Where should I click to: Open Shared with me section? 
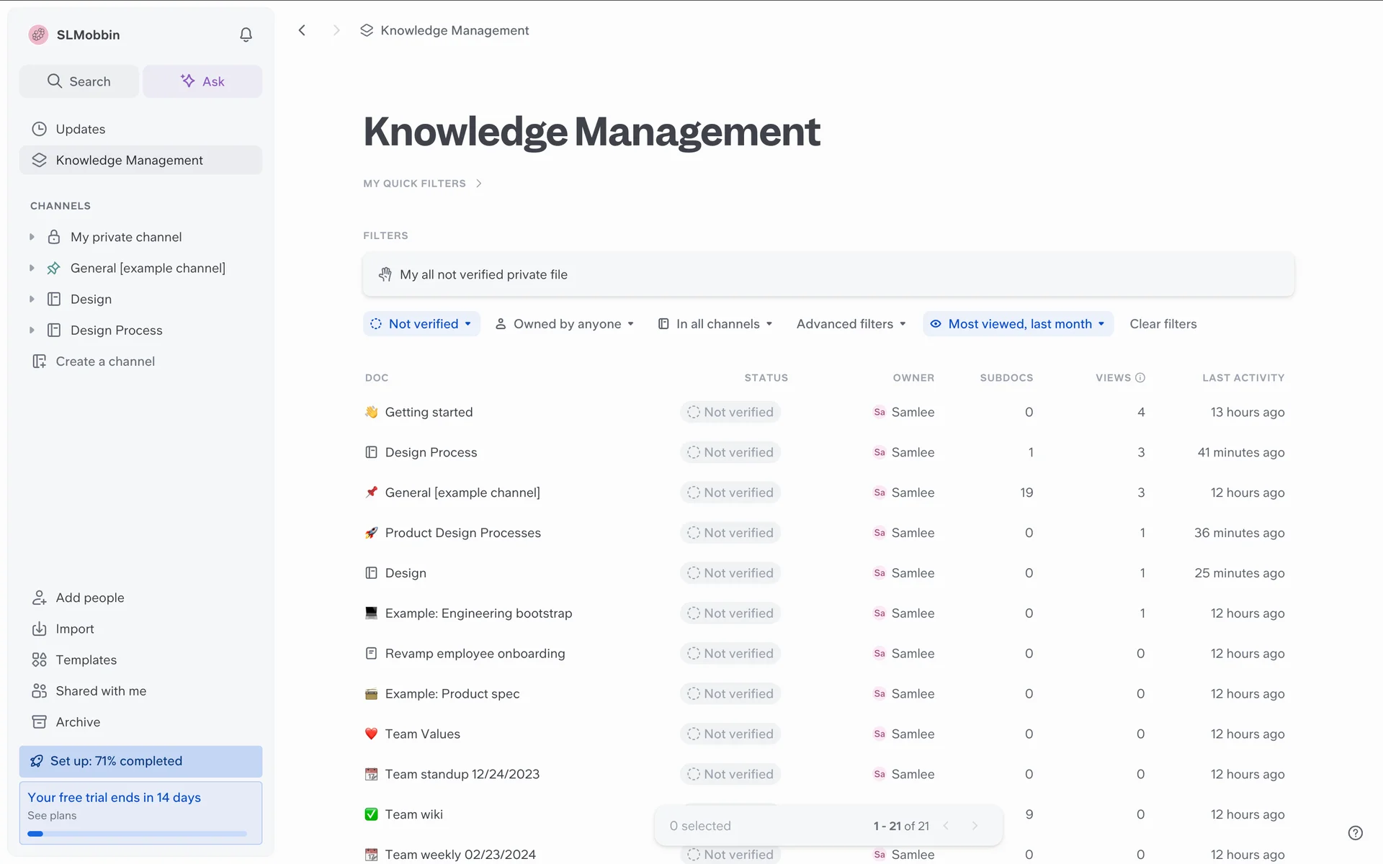101,690
